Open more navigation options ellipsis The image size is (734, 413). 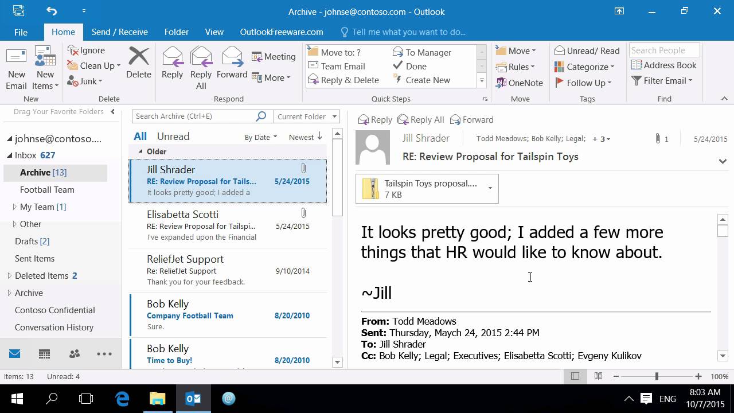coord(104,354)
